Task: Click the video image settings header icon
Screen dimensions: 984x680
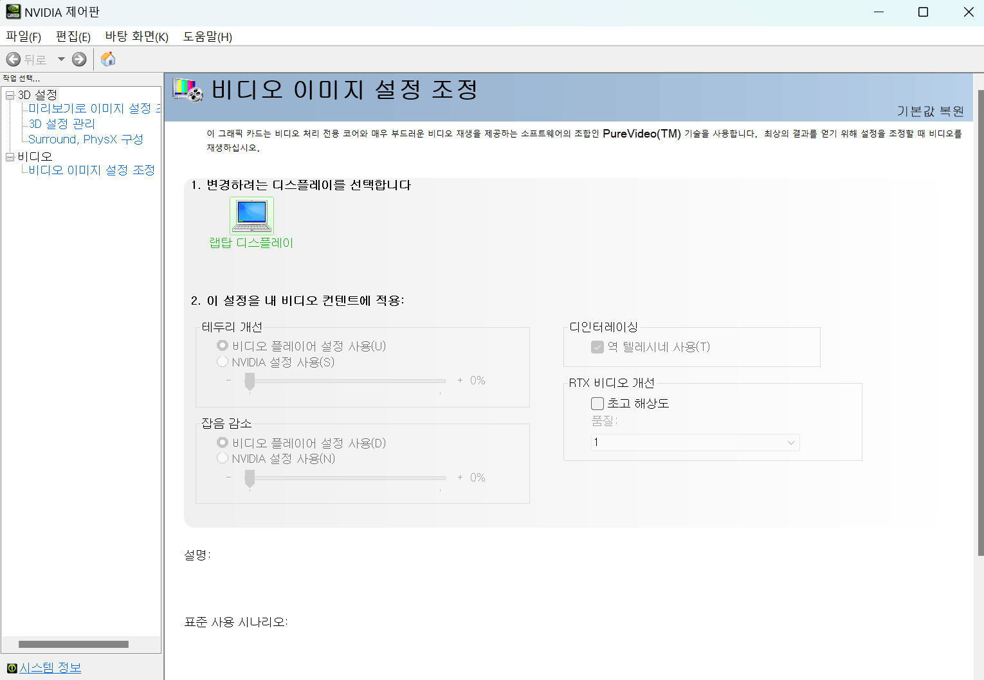Action: tap(188, 89)
